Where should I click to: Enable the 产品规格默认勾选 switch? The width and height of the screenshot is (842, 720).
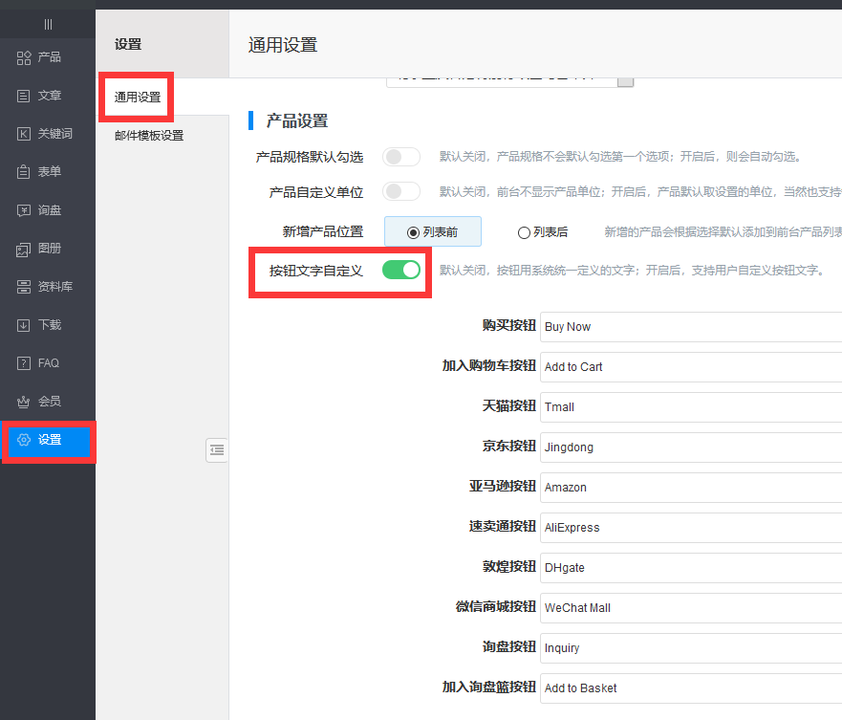click(401, 157)
